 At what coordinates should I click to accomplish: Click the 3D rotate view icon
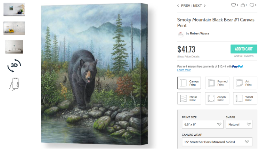(x=14, y=65)
